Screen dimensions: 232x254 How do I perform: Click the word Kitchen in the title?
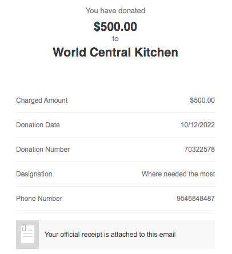point(157,52)
